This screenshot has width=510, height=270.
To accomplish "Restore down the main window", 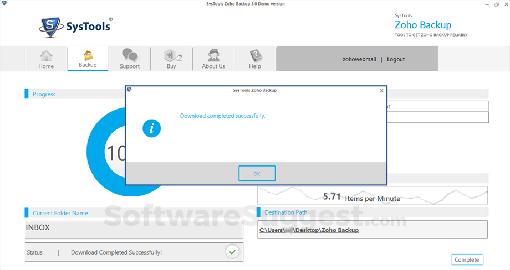I will 497,4.
